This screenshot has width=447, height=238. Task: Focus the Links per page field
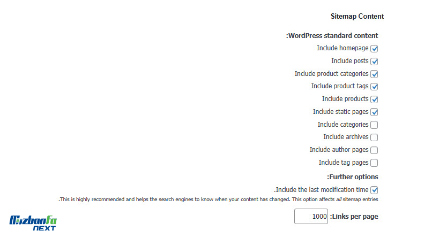[311, 217]
